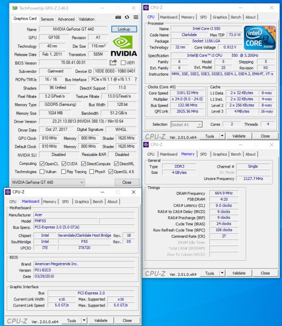This screenshot has width=282, height=326.
Task: Click the GPU-Z Close button
Action: pos(127,182)
